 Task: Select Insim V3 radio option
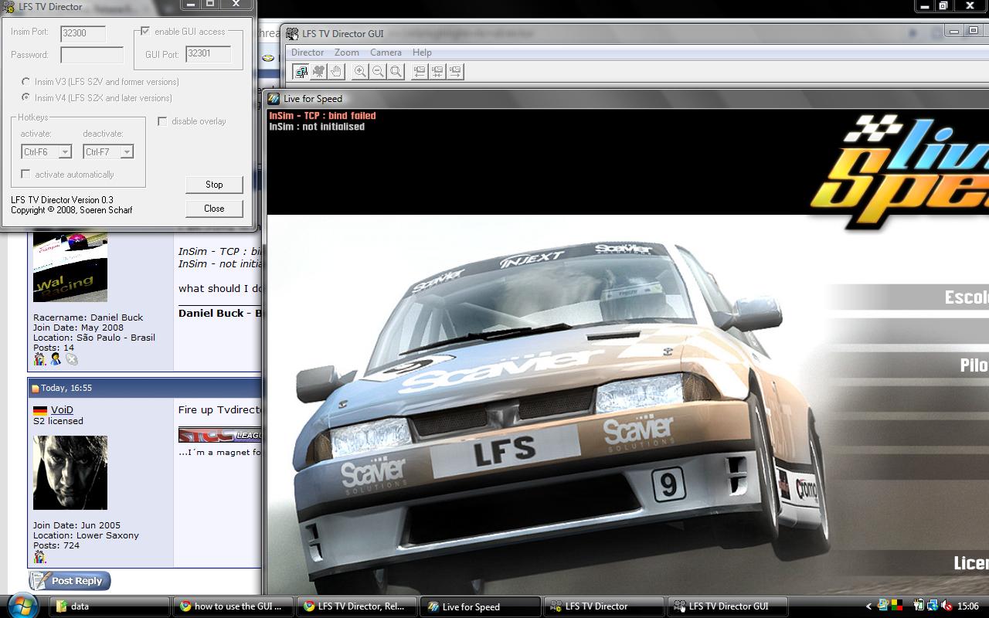(x=26, y=82)
